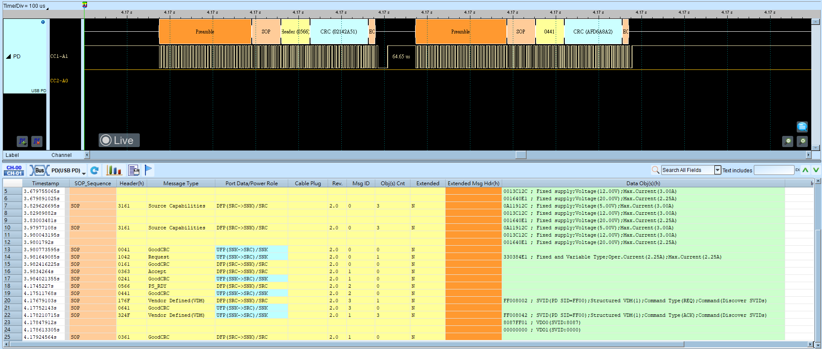Screen dimensions: 822x349
Task: Click the waveform horizontal scrollbar thumb
Action: (x=521, y=155)
